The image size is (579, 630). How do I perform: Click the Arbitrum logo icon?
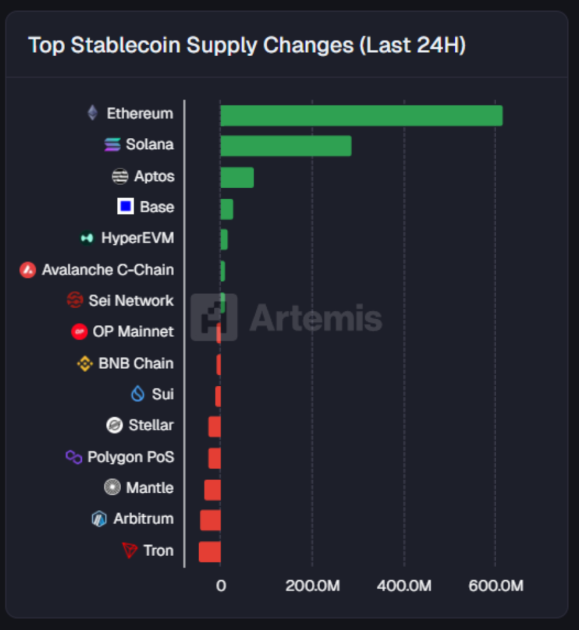click(x=99, y=519)
